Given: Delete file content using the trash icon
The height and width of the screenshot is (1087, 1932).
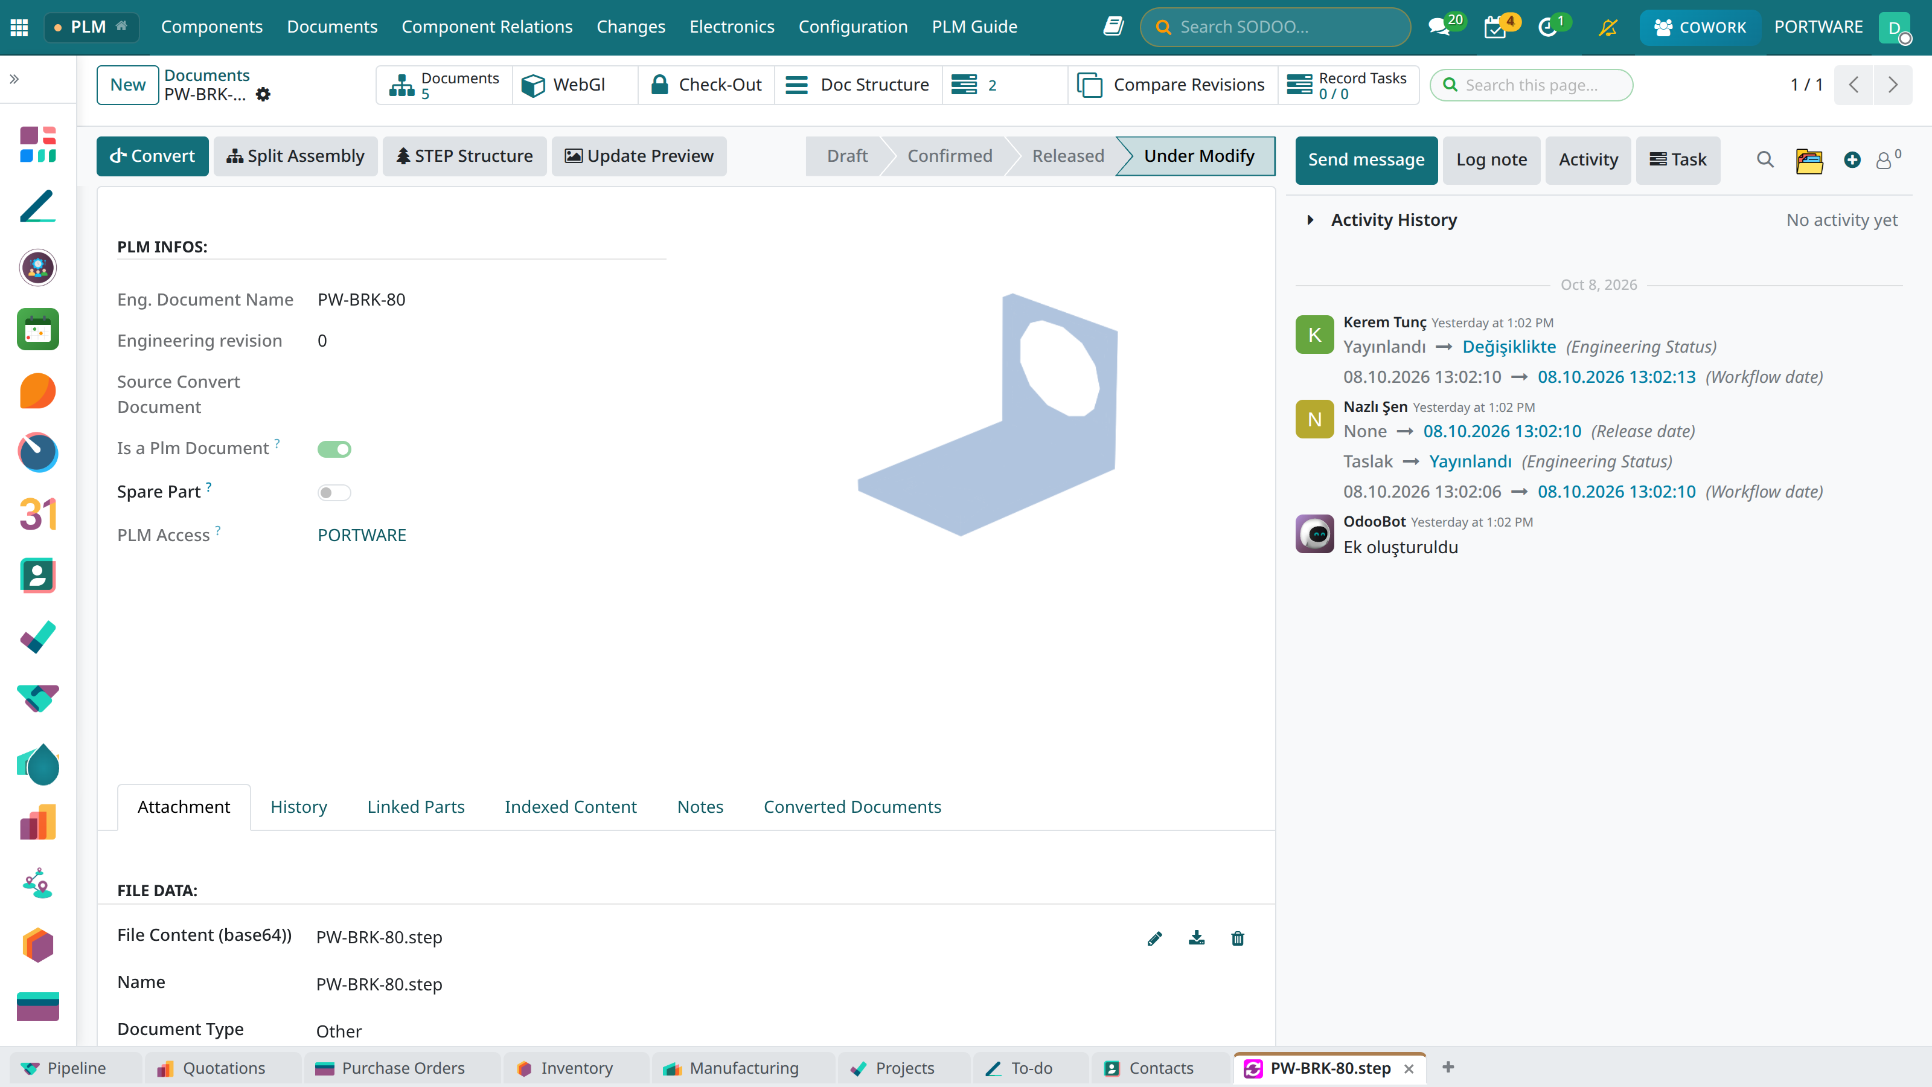Looking at the screenshot, I should tap(1238, 938).
